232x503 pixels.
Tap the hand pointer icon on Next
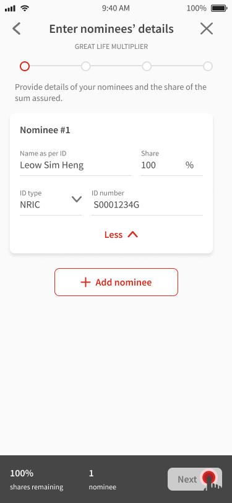click(x=212, y=480)
